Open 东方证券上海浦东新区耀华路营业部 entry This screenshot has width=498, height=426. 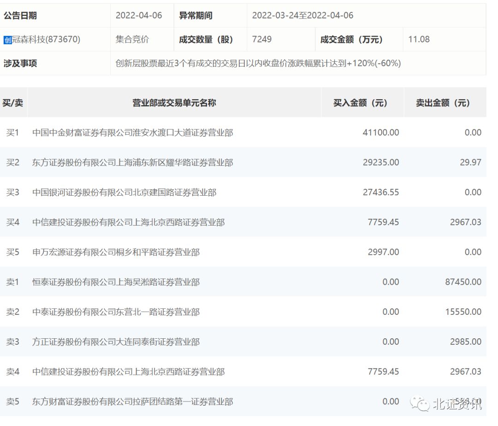pyautogui.click(x=132, y=162)
